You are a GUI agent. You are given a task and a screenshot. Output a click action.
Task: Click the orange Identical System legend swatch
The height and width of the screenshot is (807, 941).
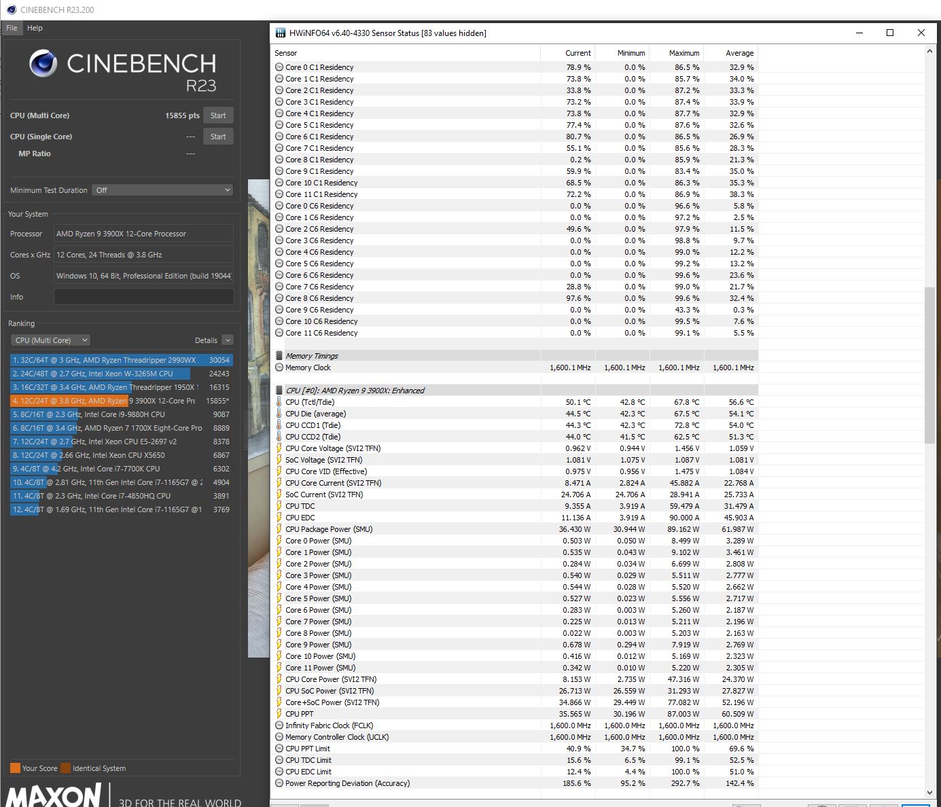[66, 768]
